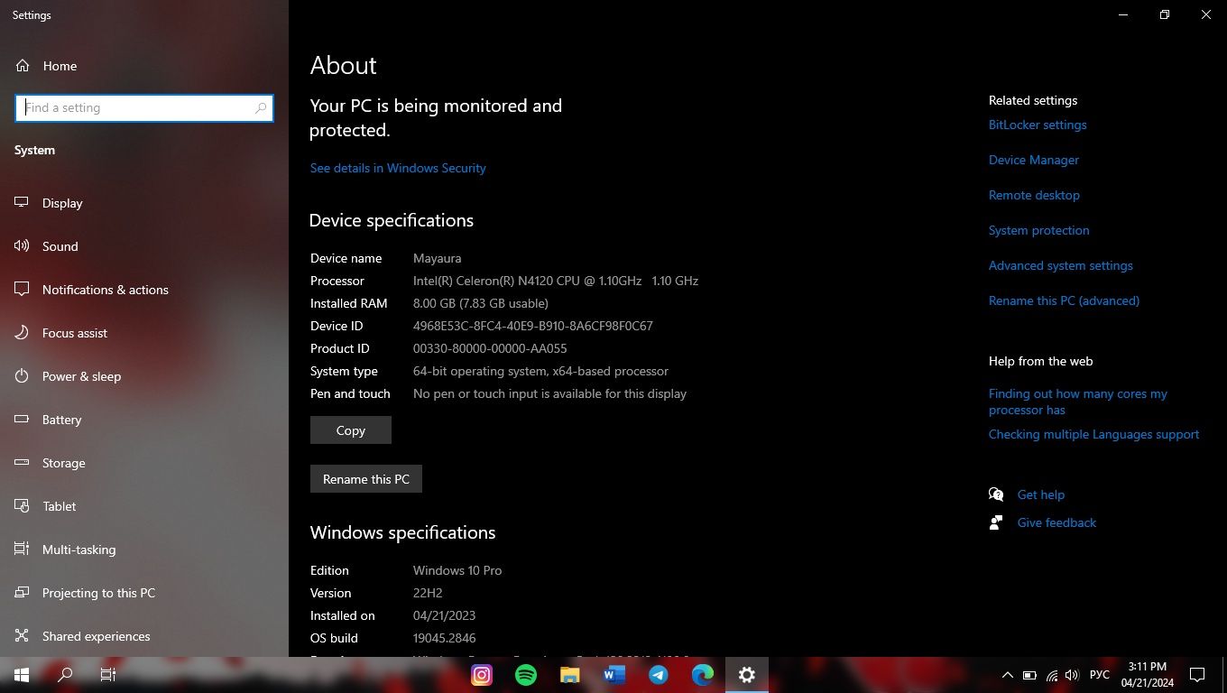The height and width of the screenshot is (693, 1227).
Task: Open File Explorer from the taskbar
Action: (570, 675)
